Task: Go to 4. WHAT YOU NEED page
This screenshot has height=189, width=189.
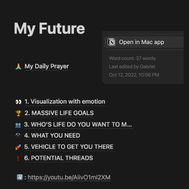Action: (x=52, y=136)
